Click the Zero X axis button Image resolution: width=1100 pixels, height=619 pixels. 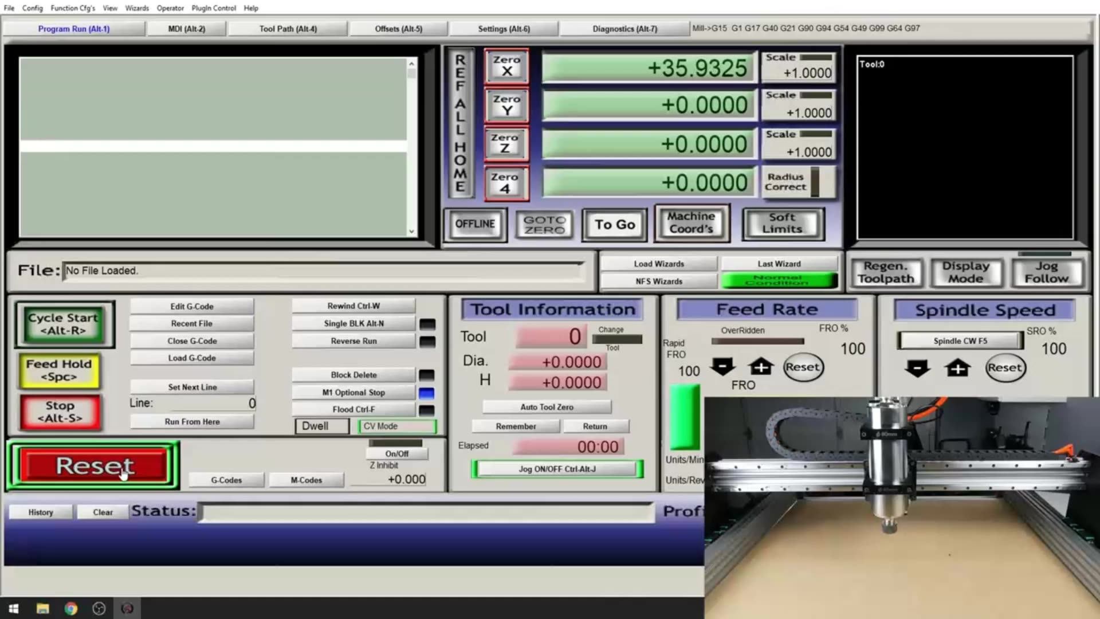pos(506,66)
